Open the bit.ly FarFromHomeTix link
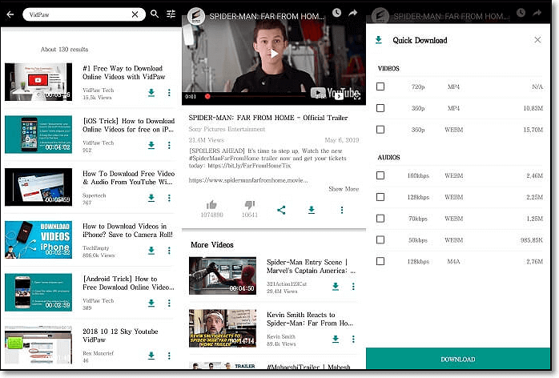559x378 pixels. tap(249, 166)
